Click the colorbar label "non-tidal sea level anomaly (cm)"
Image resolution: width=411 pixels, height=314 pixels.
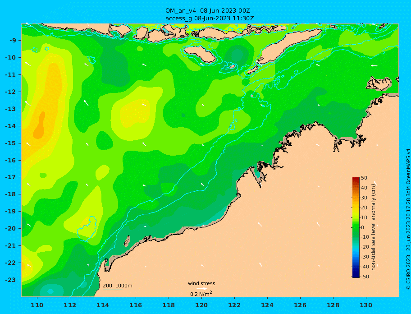point(373,227)
